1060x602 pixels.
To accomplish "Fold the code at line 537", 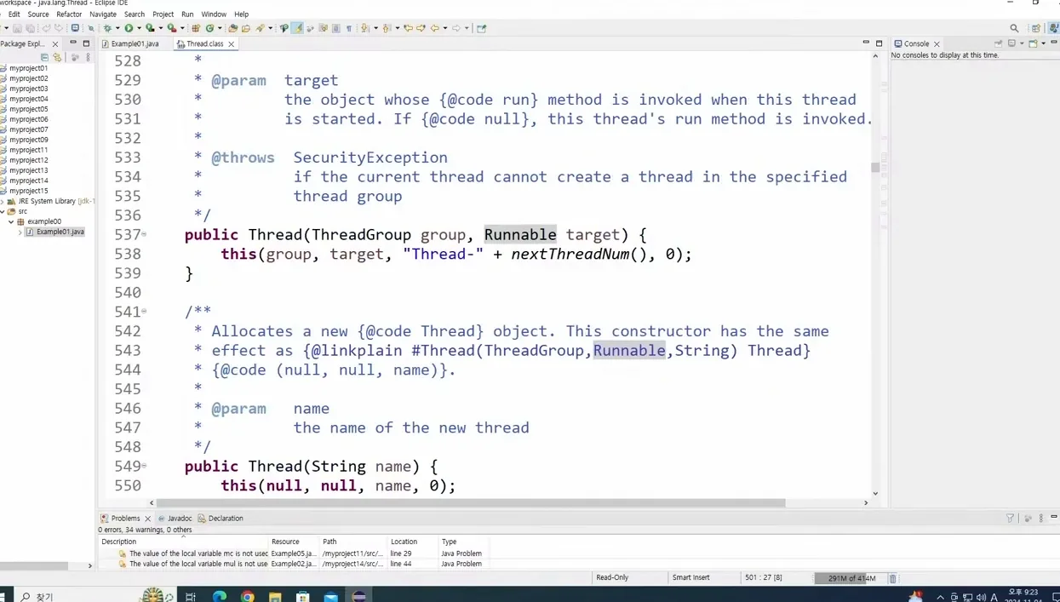I will (x=144, y=234).
